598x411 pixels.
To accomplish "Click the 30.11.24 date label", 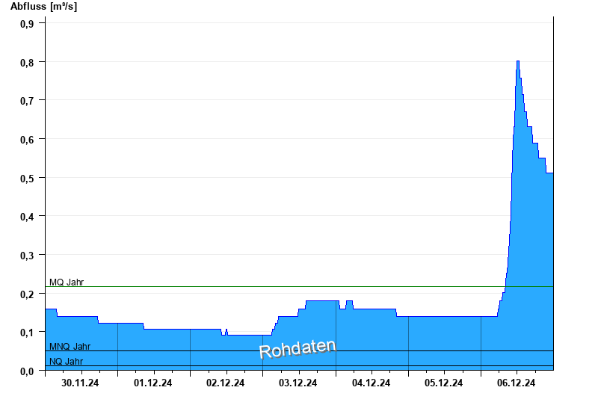I will pyautogui.click(x=81, y=383).
